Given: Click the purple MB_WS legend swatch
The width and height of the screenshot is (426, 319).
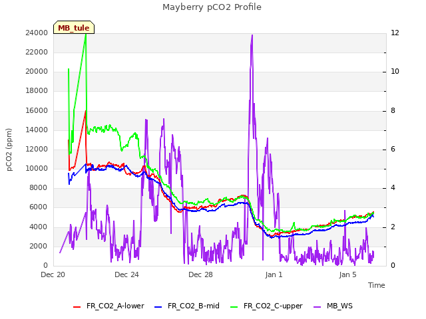Looking at the screenshot, I should [317, 307].
